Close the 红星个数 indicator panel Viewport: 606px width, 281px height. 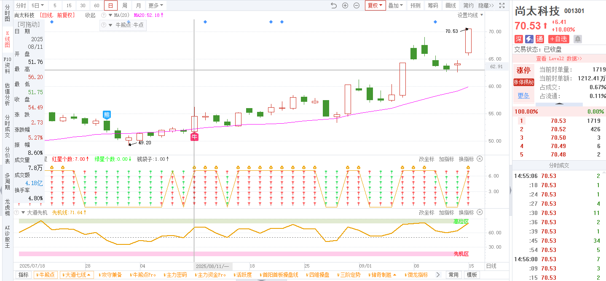(480, 159)
